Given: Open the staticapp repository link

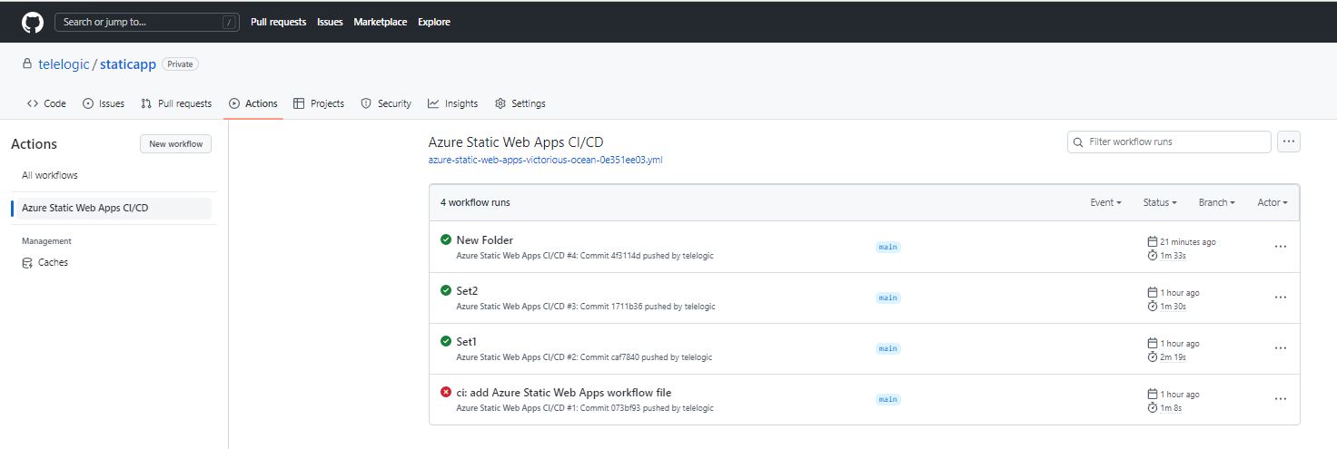Looking at the screenshot, I should point(128,64).
